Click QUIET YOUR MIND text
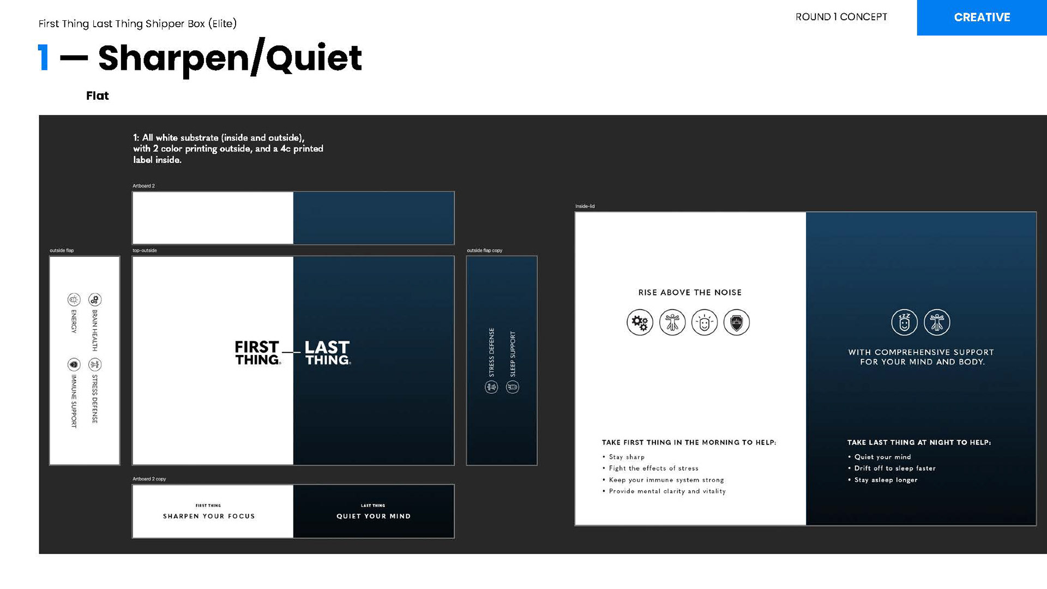Viewport: 1047px width, 589px height. [x=374, y=516]
